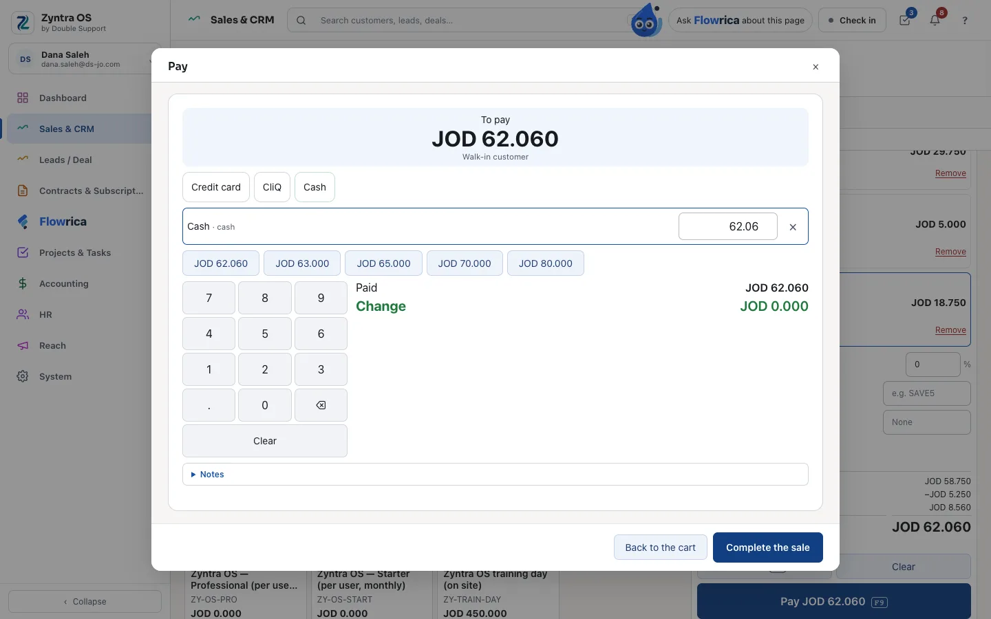Screen dimensions: 991x619
Task: Click Complete the sale button
Action: coord(768,547)
